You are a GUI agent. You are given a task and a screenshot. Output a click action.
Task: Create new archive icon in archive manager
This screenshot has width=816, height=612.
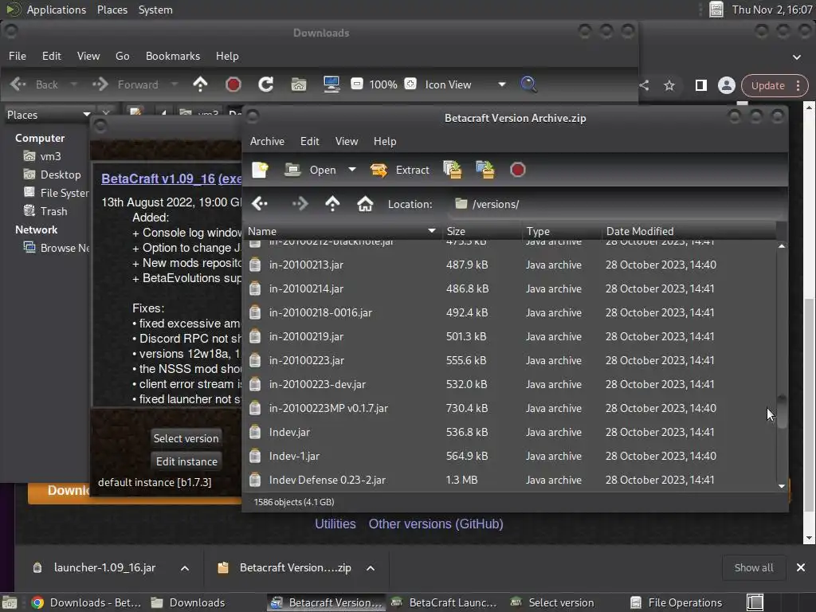pos(260,170)
